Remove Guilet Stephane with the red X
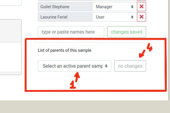Viewport: 170px width, 113px height. (141, 7)
